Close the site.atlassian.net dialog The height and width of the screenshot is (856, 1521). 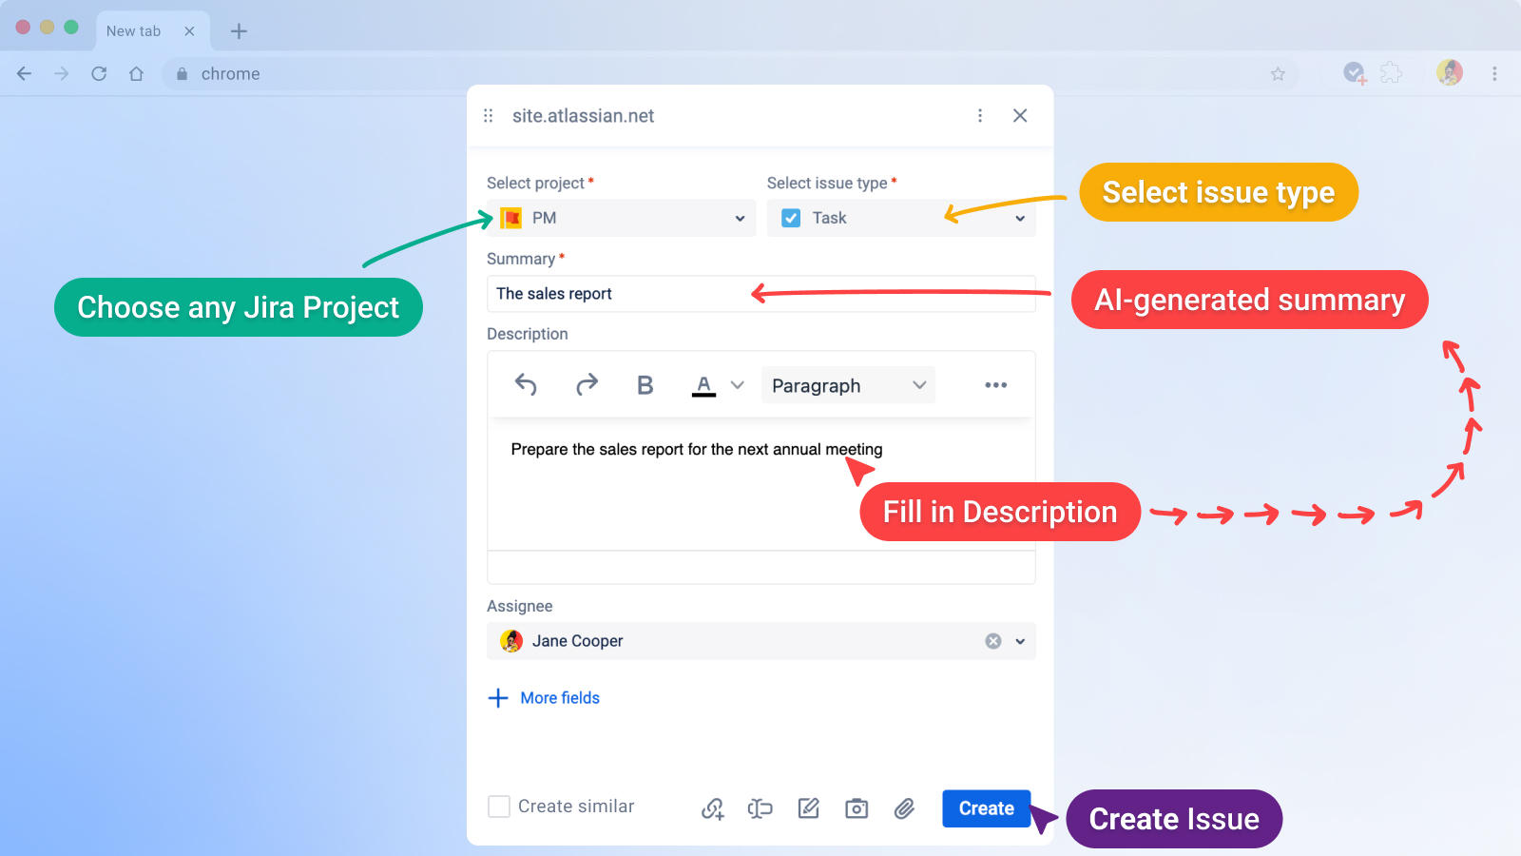(x=1020, y=116)
